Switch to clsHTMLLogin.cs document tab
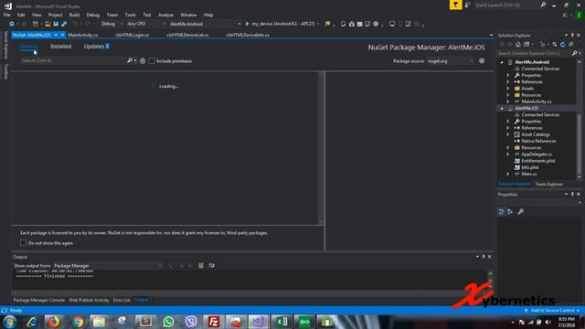This screenshot has width=585, height=329. (x=132, y=35)
